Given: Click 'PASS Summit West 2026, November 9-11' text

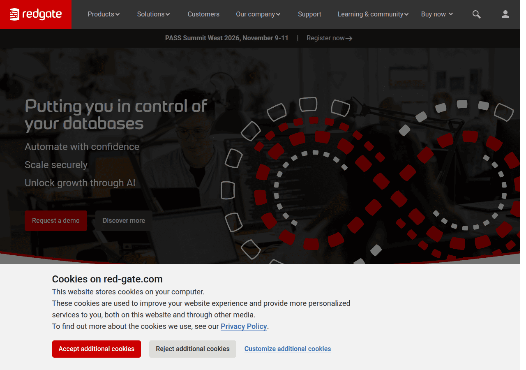Looking at the screenshot, I should (x=227, y=38).
